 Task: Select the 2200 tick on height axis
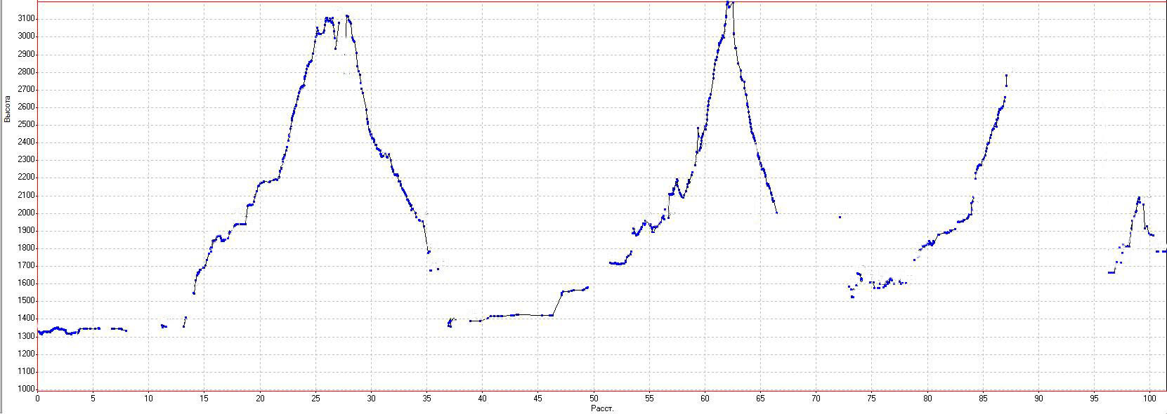(25, 177)
